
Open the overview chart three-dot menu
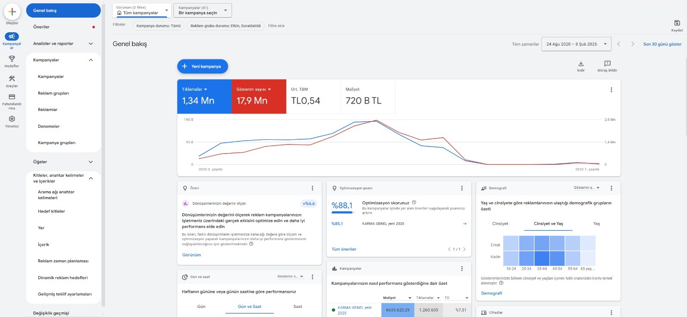611,90
